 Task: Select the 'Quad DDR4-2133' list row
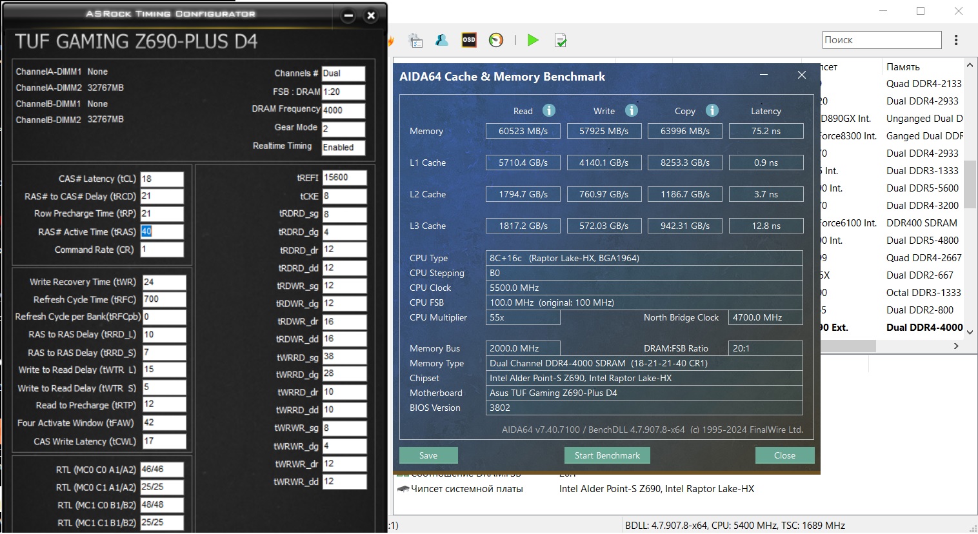[924, 84]
